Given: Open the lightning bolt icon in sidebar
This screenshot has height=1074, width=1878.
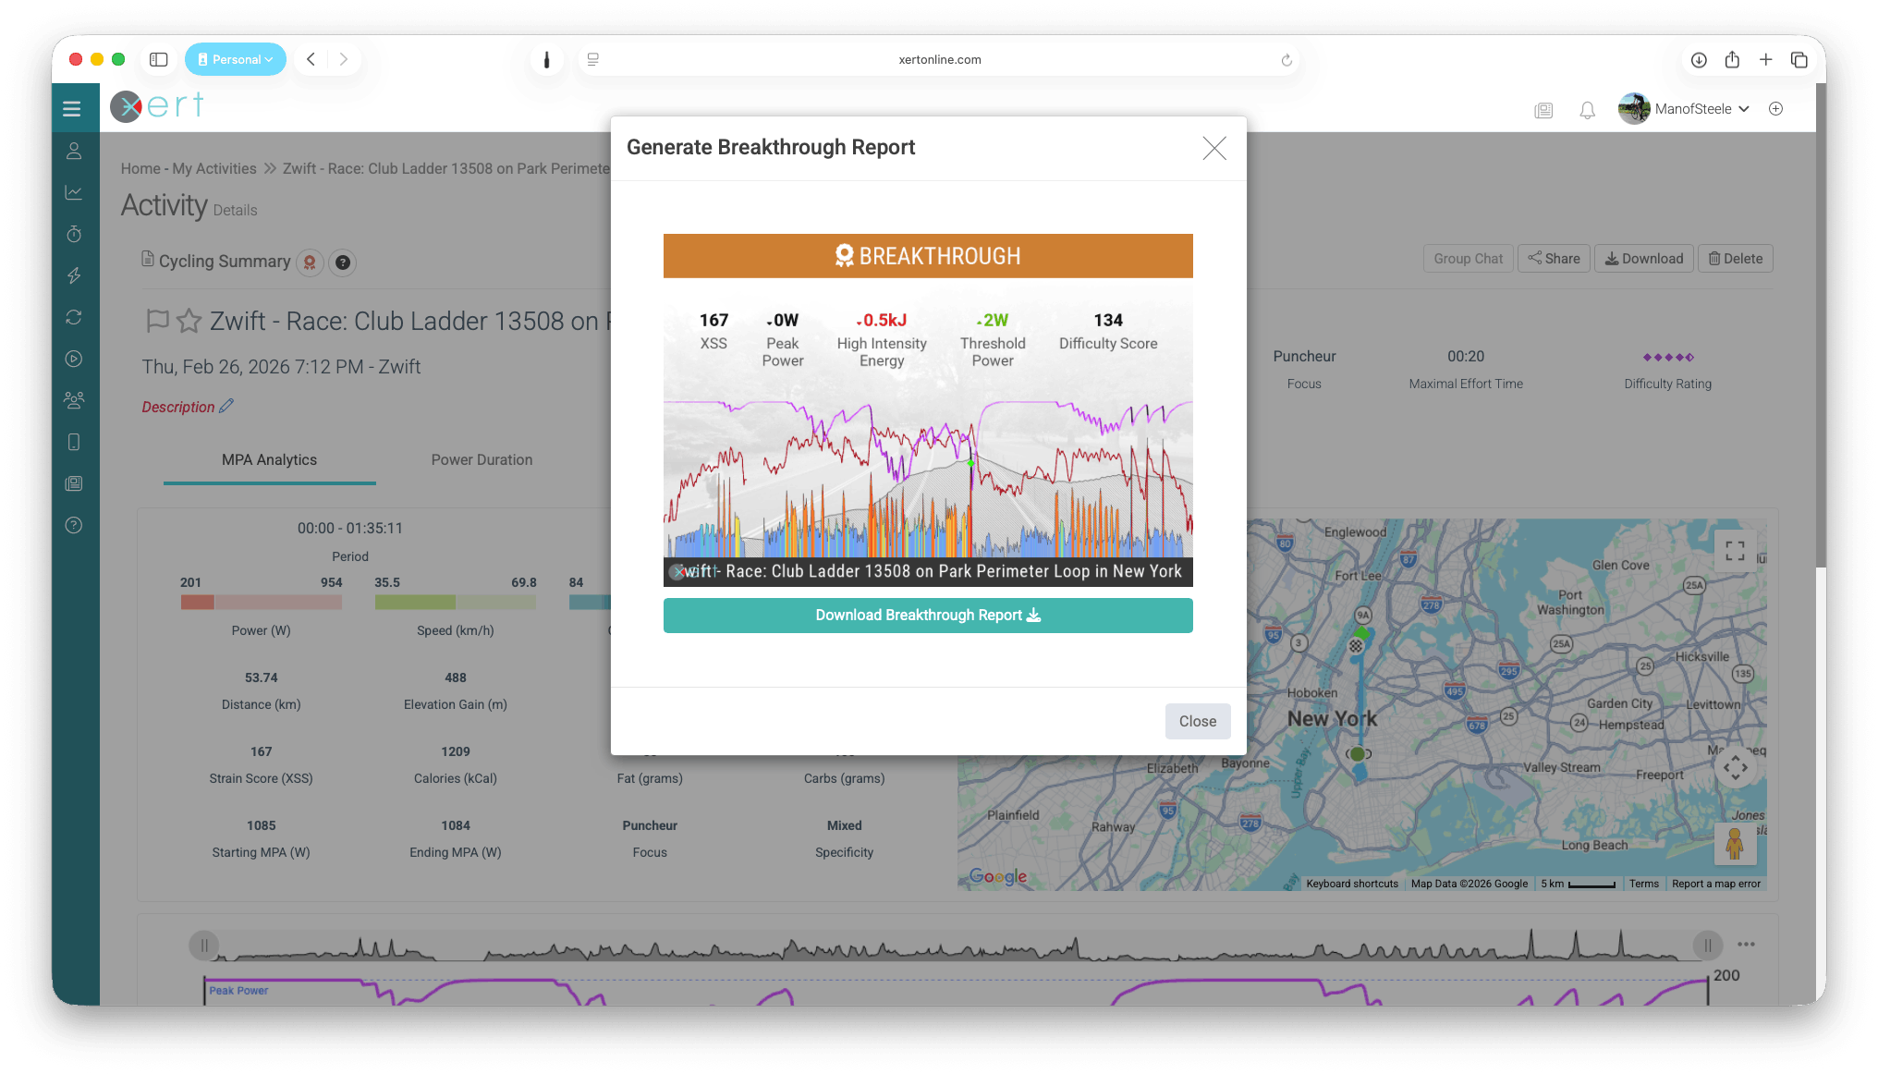Looking at the screenshot, I should (x=74, y=275).
